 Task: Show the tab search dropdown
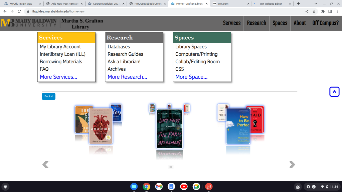316,4
